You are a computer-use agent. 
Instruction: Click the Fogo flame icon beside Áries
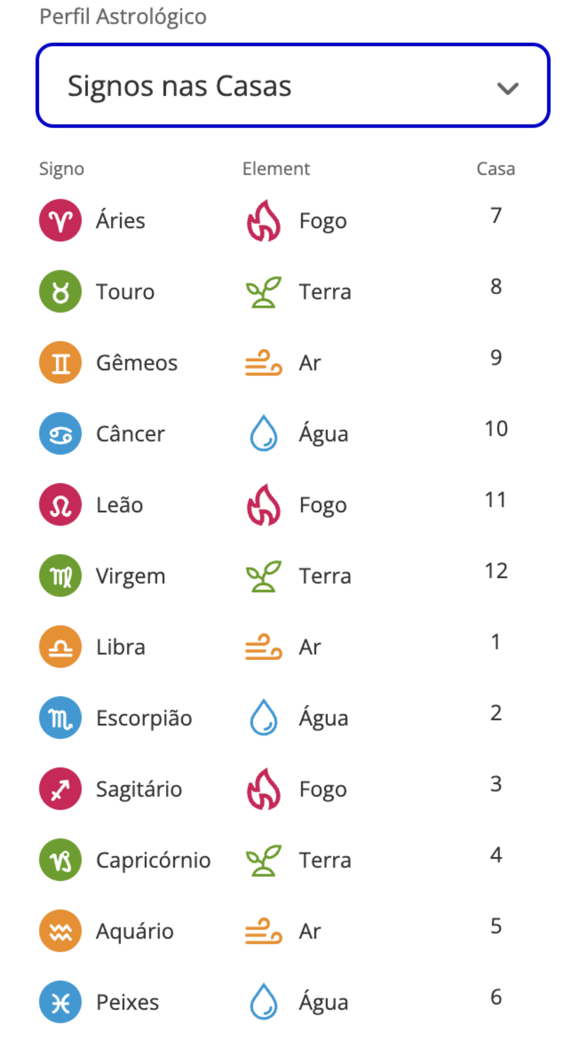tap(264, 220)
